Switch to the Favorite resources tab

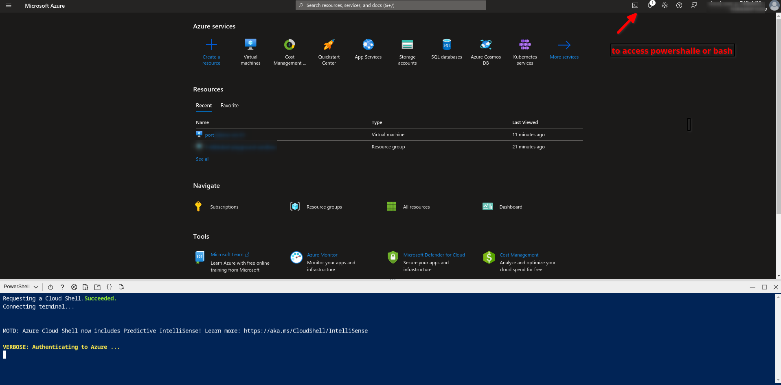pyautogui.click(x=230, y=106)
